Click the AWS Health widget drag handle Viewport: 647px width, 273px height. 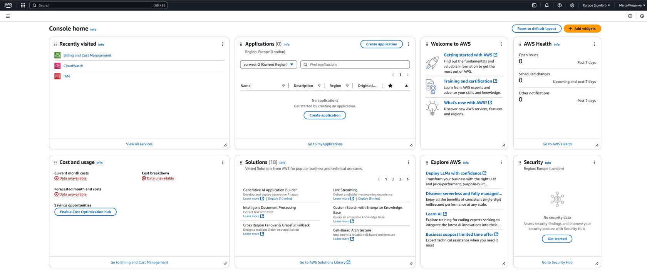pos(520,44)
